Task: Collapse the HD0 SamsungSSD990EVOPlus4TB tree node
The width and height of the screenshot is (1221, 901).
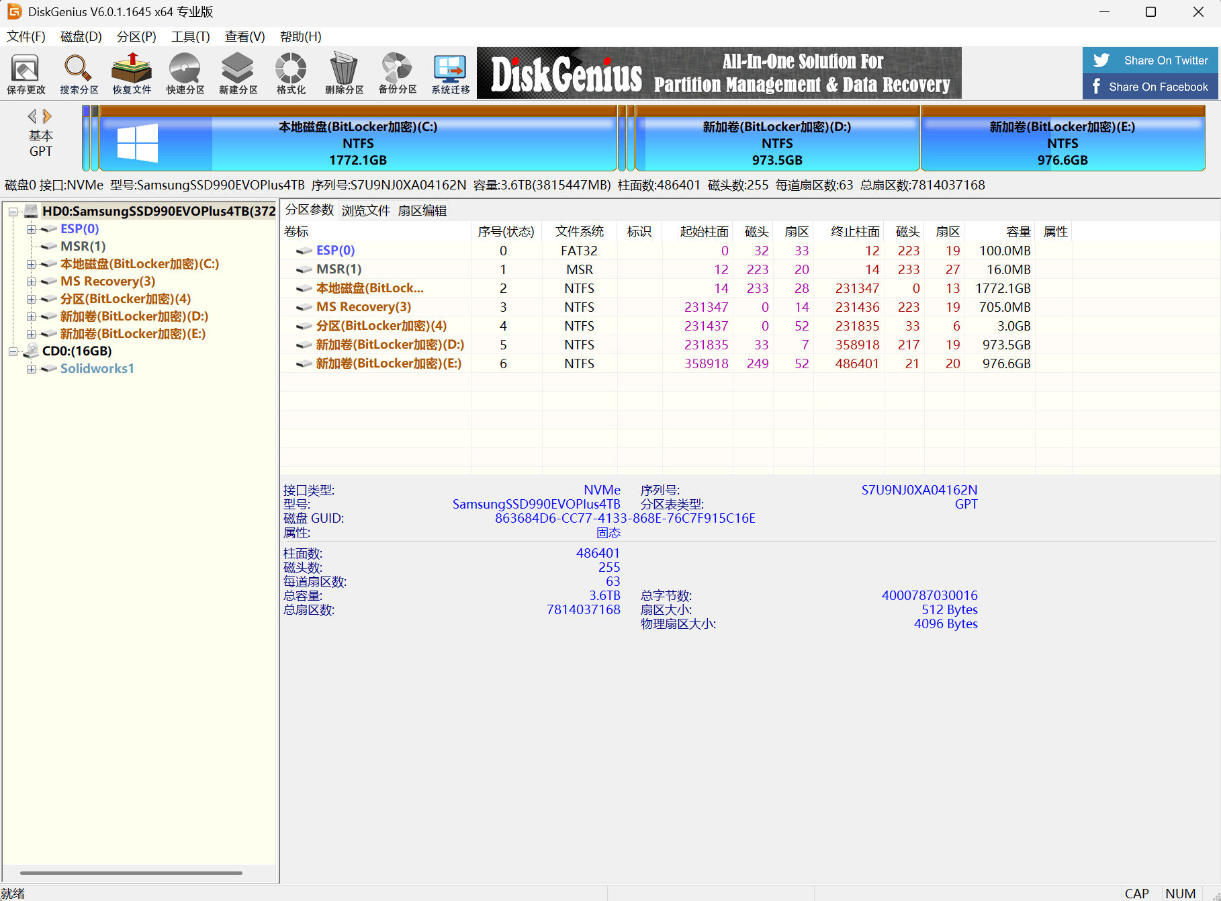Action: [13, 212]
